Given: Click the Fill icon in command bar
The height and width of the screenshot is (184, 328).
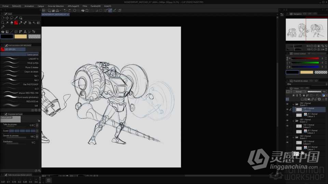Looking at the screenshot, I should pyautogui.click(x=83, y=11).
